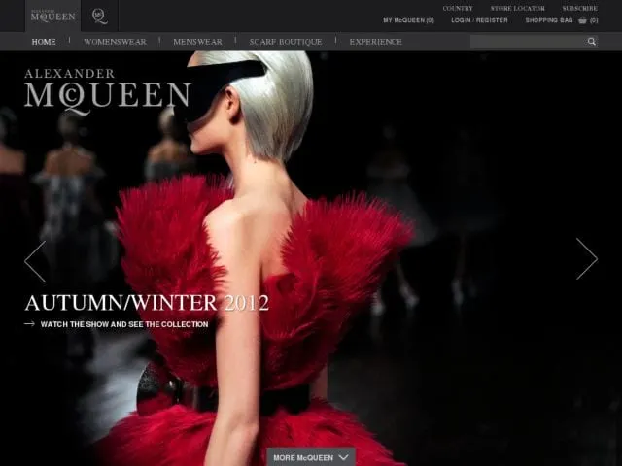Image resolution: width=622 pixels, height=466 pixels.
Task: Open the Experience menu
Action: point(376,42)
